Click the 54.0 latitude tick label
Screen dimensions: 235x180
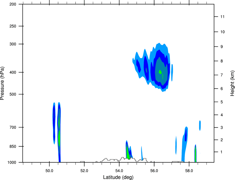119,171
